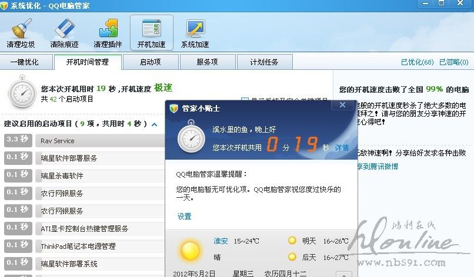Click the 极速 boot speed label

(x=163, y=88)
